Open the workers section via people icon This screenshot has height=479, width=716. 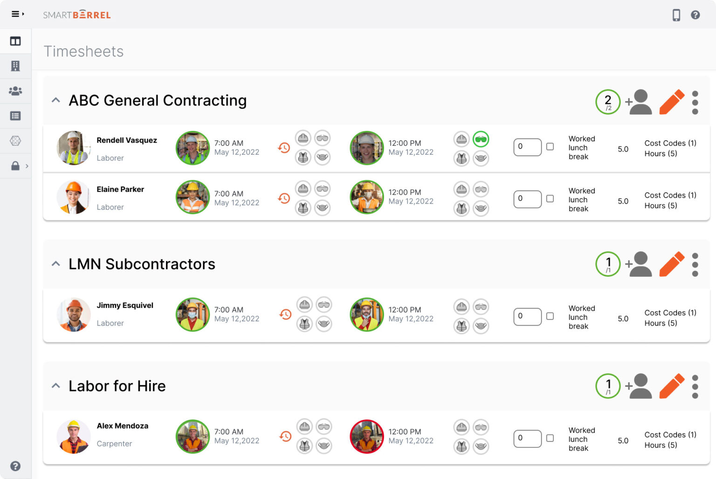[x=15, y=91]
